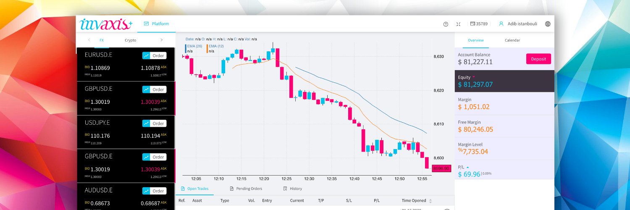The width and height of the screenshot is (630, 210).
Task: Click account P/L value $ 69.96
Action: point(469,174)
